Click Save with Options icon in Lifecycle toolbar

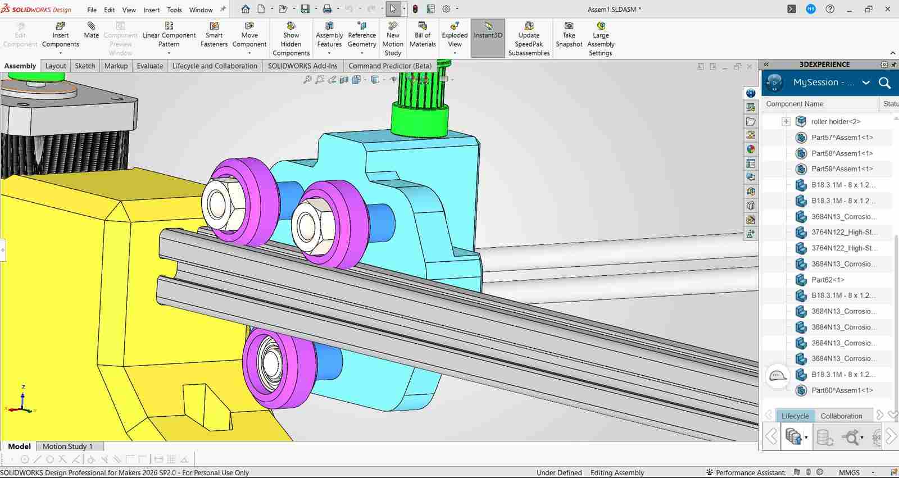click(794, 436)
